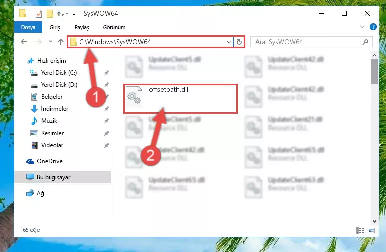Screen dimensions: 386x252
Task: Switch to the Paylaş ribbon tab
Action: [82, 27]
